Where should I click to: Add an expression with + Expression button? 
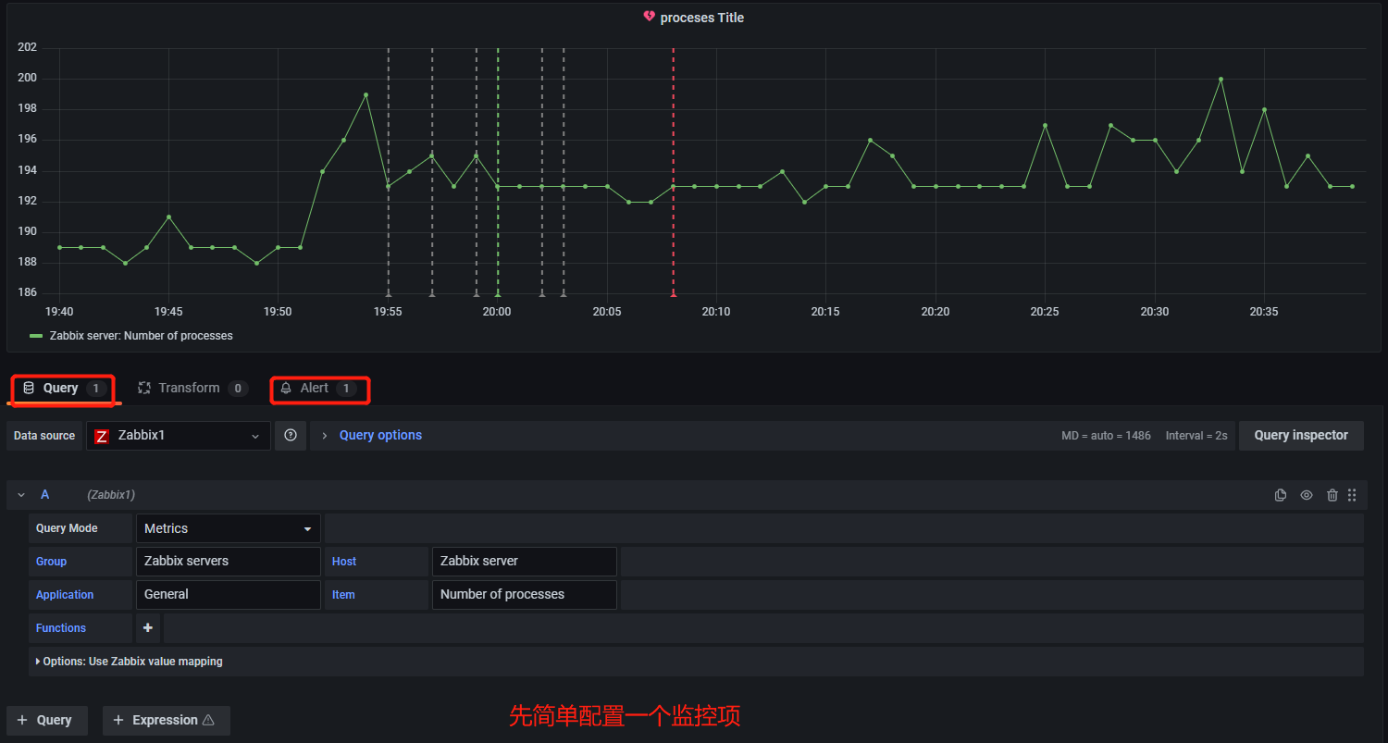pos(167,720)
